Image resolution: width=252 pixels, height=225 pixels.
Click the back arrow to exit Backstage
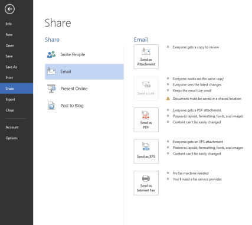point(9,9)
